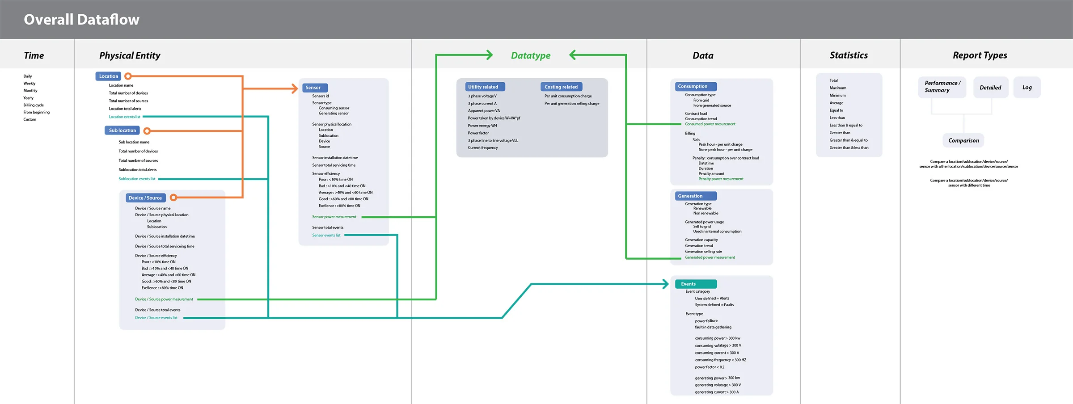Click the orange circle beside Device / Source tag
The width and height of the screenshot is (1073, 404).
coord(173,198)
